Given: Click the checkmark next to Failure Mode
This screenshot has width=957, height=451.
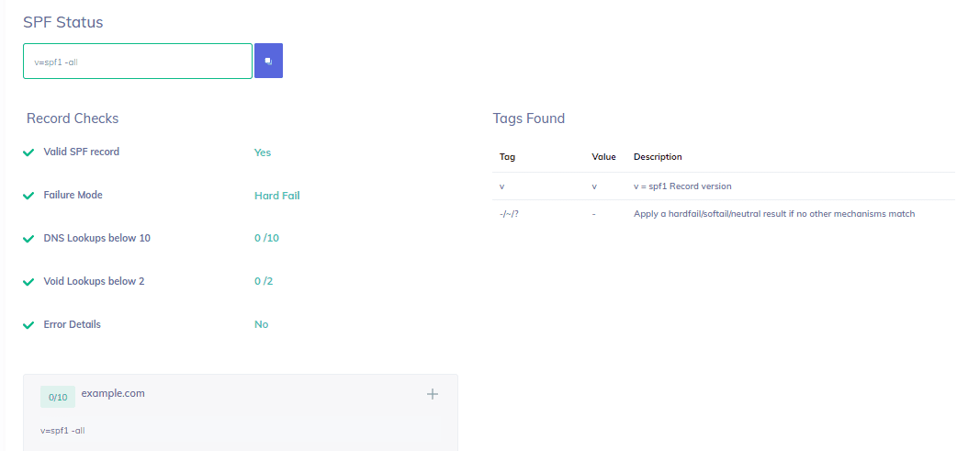Looking at the screenshot, I should coord(28,196).
